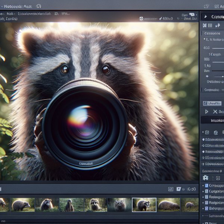The image size is (224, 224).
Task: Click the play triangle icon in right panel
Action: [206, 112]
